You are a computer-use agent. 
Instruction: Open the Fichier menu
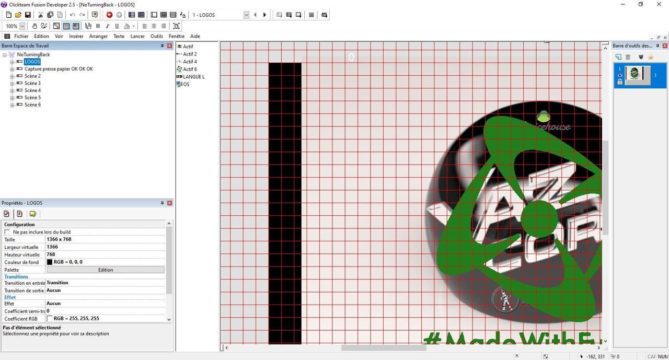pyautogui.click(x=21, y=36)
